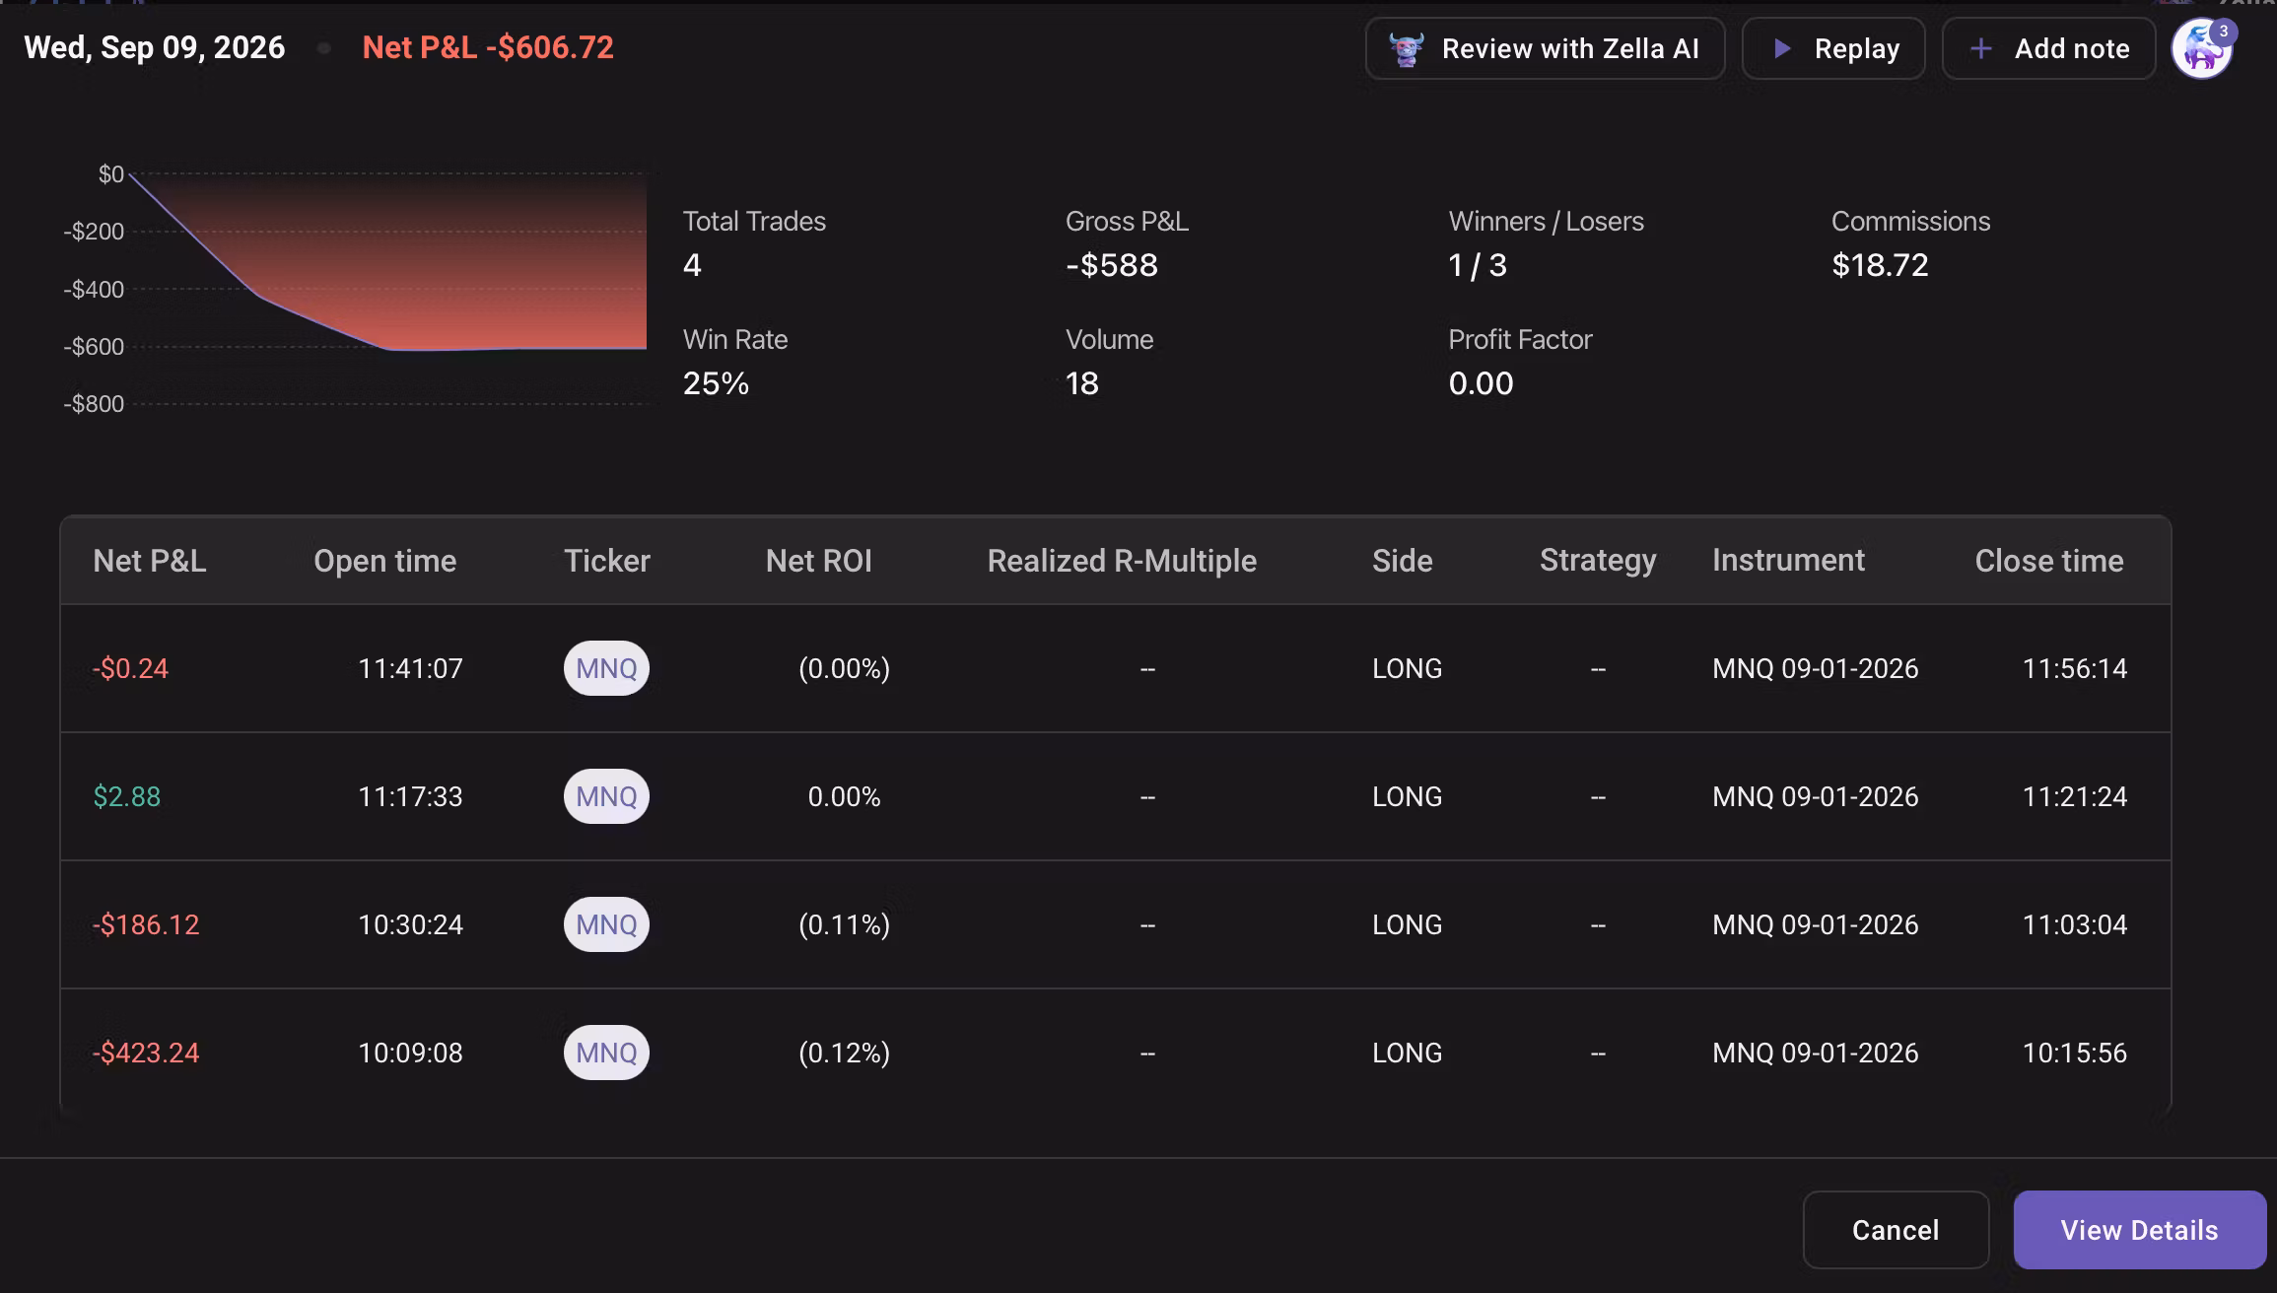
Task: Click Realized R-Multiple column header
Action: [x=1122, y=561]
